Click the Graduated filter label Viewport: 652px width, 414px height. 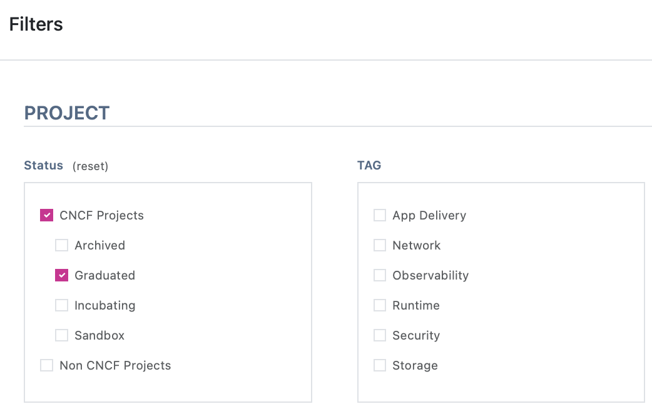coord(104,275)
